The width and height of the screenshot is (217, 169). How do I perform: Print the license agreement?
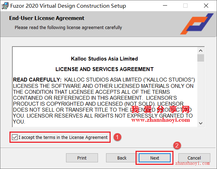click(x=82, y=158)
